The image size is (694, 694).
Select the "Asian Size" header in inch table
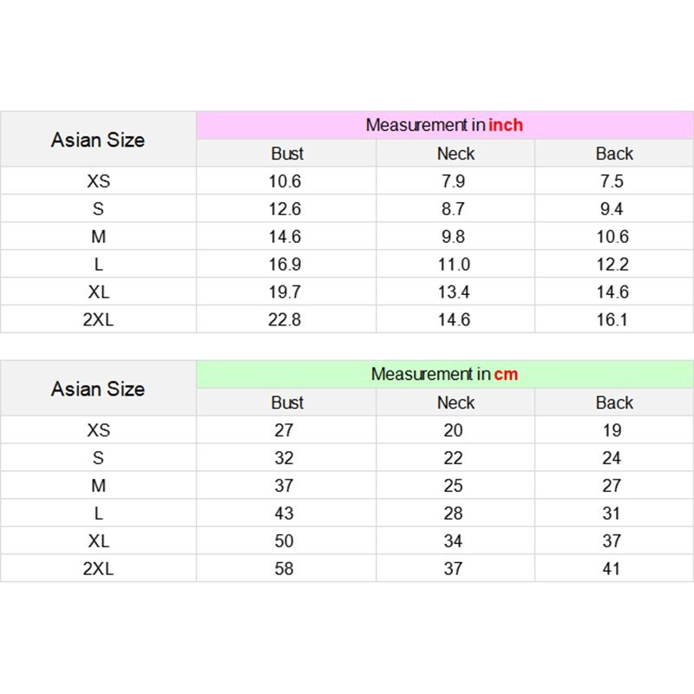coord(98,140)
